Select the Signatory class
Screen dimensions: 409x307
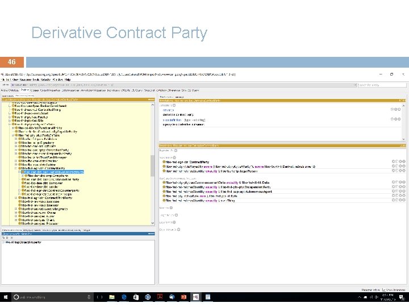pos(37,143)
